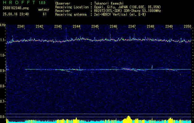
Task: Click the R820T2(RTL-SDR) receiver details
Action: tap(127, 11)
